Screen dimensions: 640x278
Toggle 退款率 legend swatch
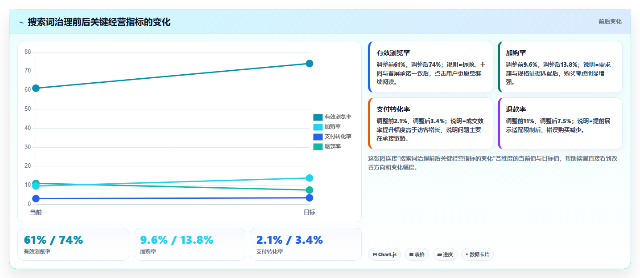[x=318, y=146]
